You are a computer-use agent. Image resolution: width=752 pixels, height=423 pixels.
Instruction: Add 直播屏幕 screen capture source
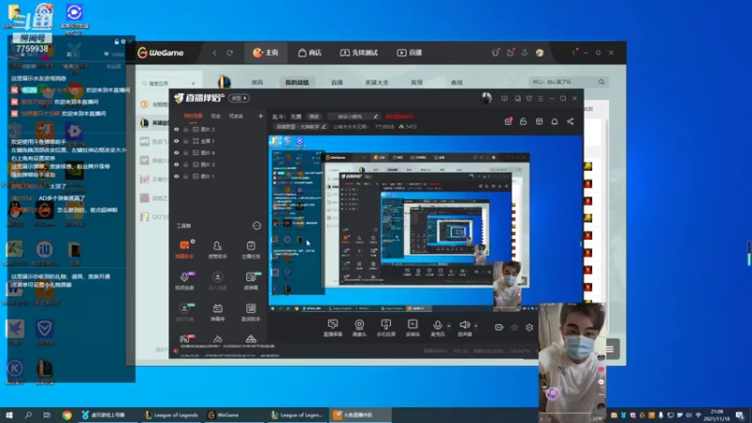(333, 328)
